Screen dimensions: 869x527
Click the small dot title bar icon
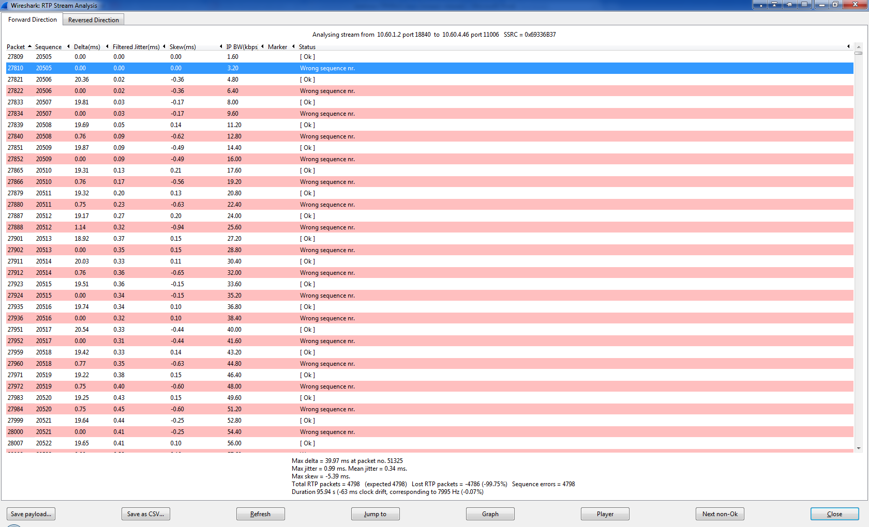760,5
